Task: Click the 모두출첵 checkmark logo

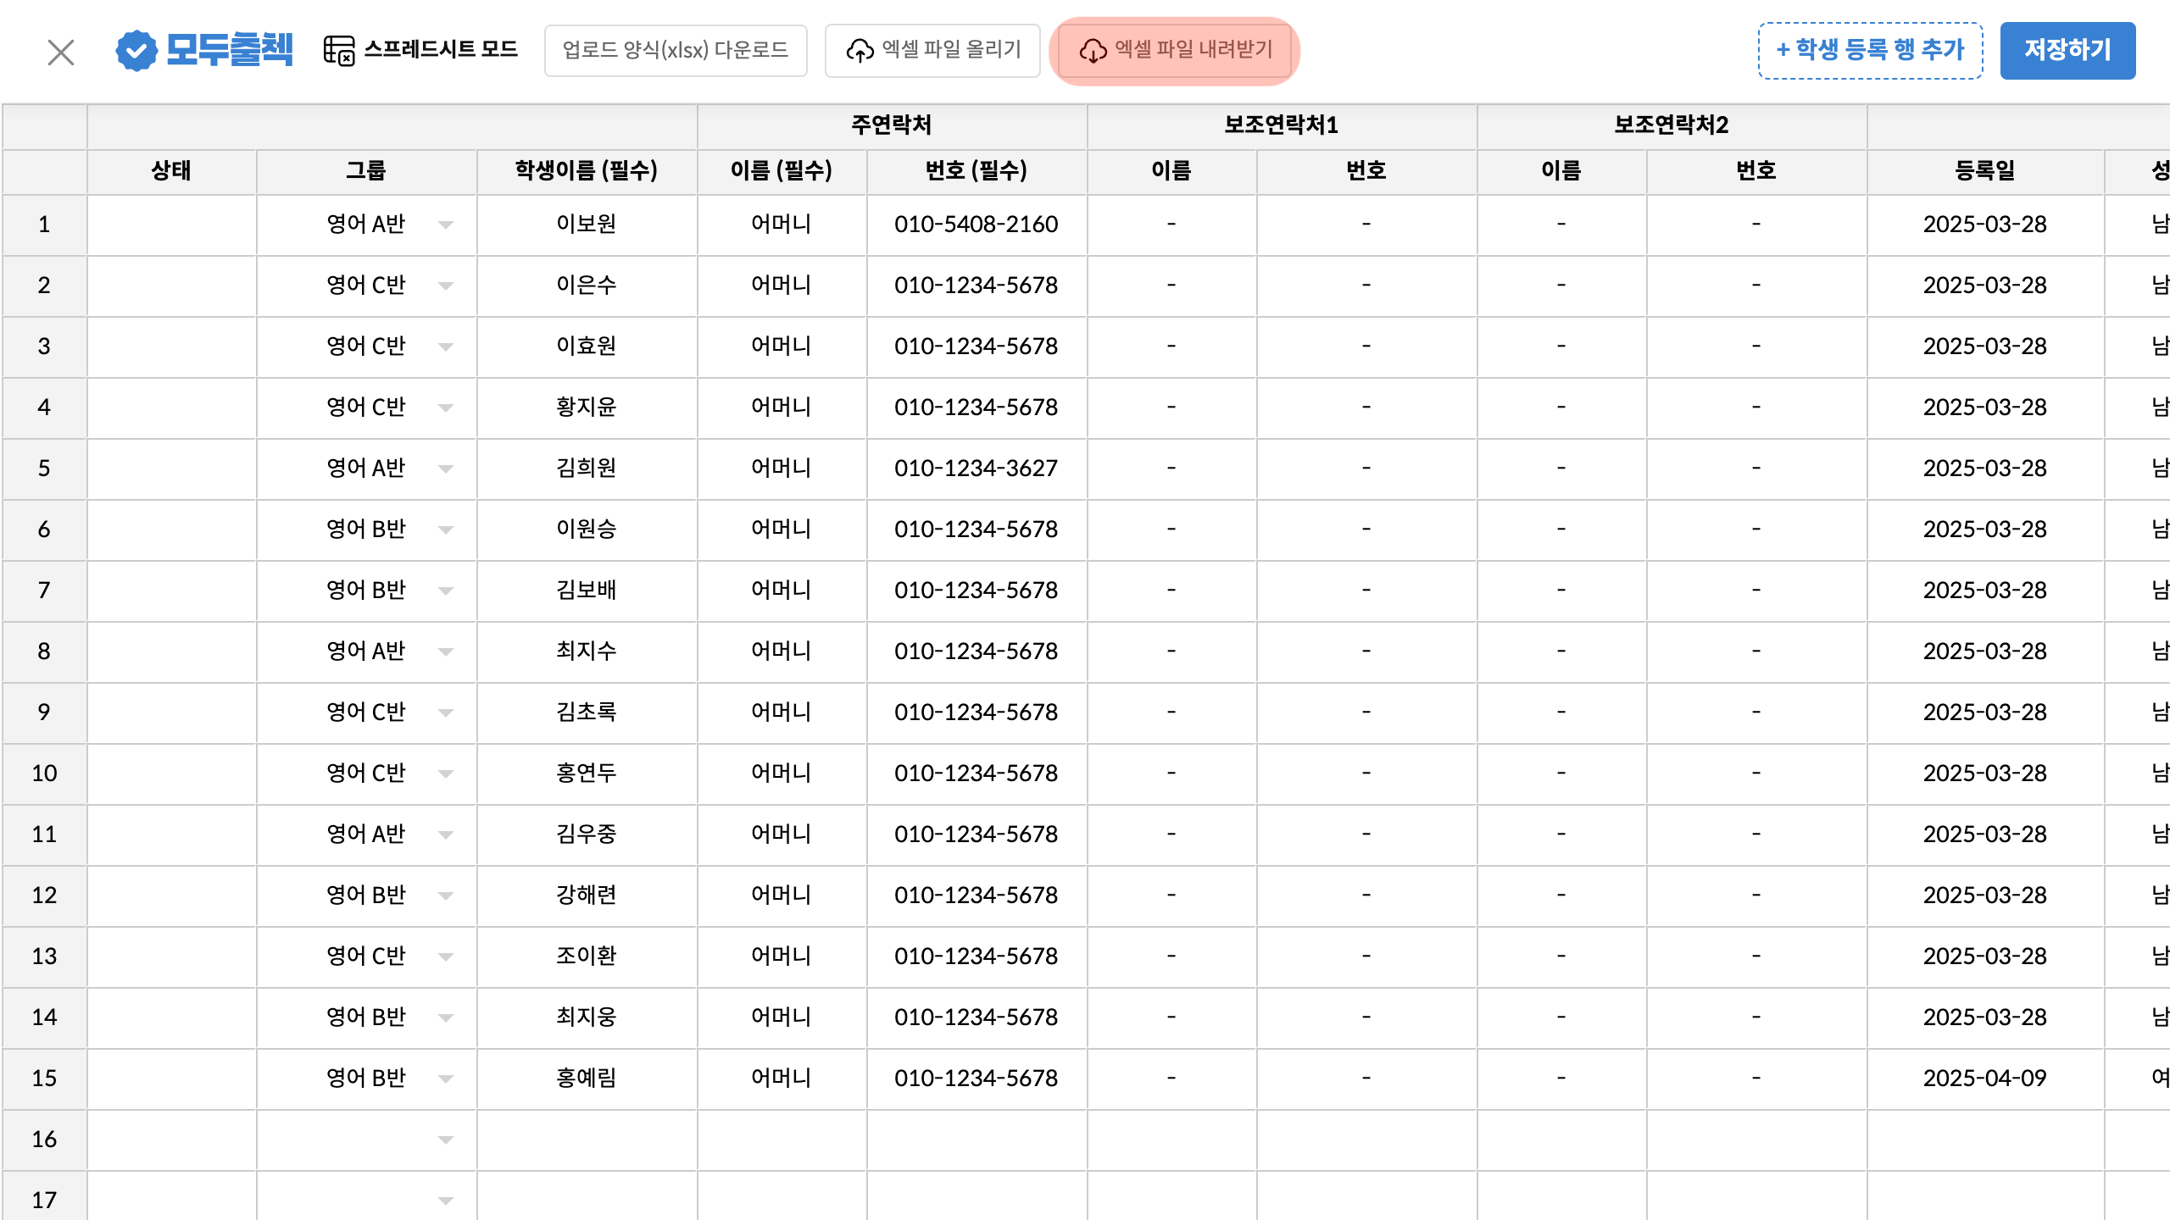Action: click(x=136, y=51)
